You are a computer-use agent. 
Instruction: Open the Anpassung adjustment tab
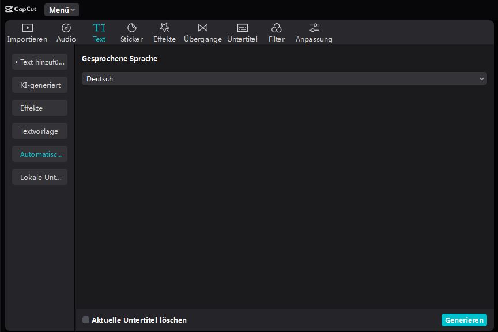[x=314, y=28]
